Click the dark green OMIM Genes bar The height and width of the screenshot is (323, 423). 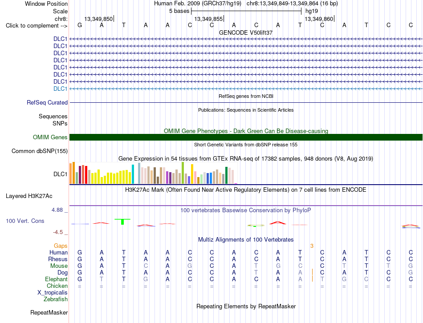click(246, 137)
